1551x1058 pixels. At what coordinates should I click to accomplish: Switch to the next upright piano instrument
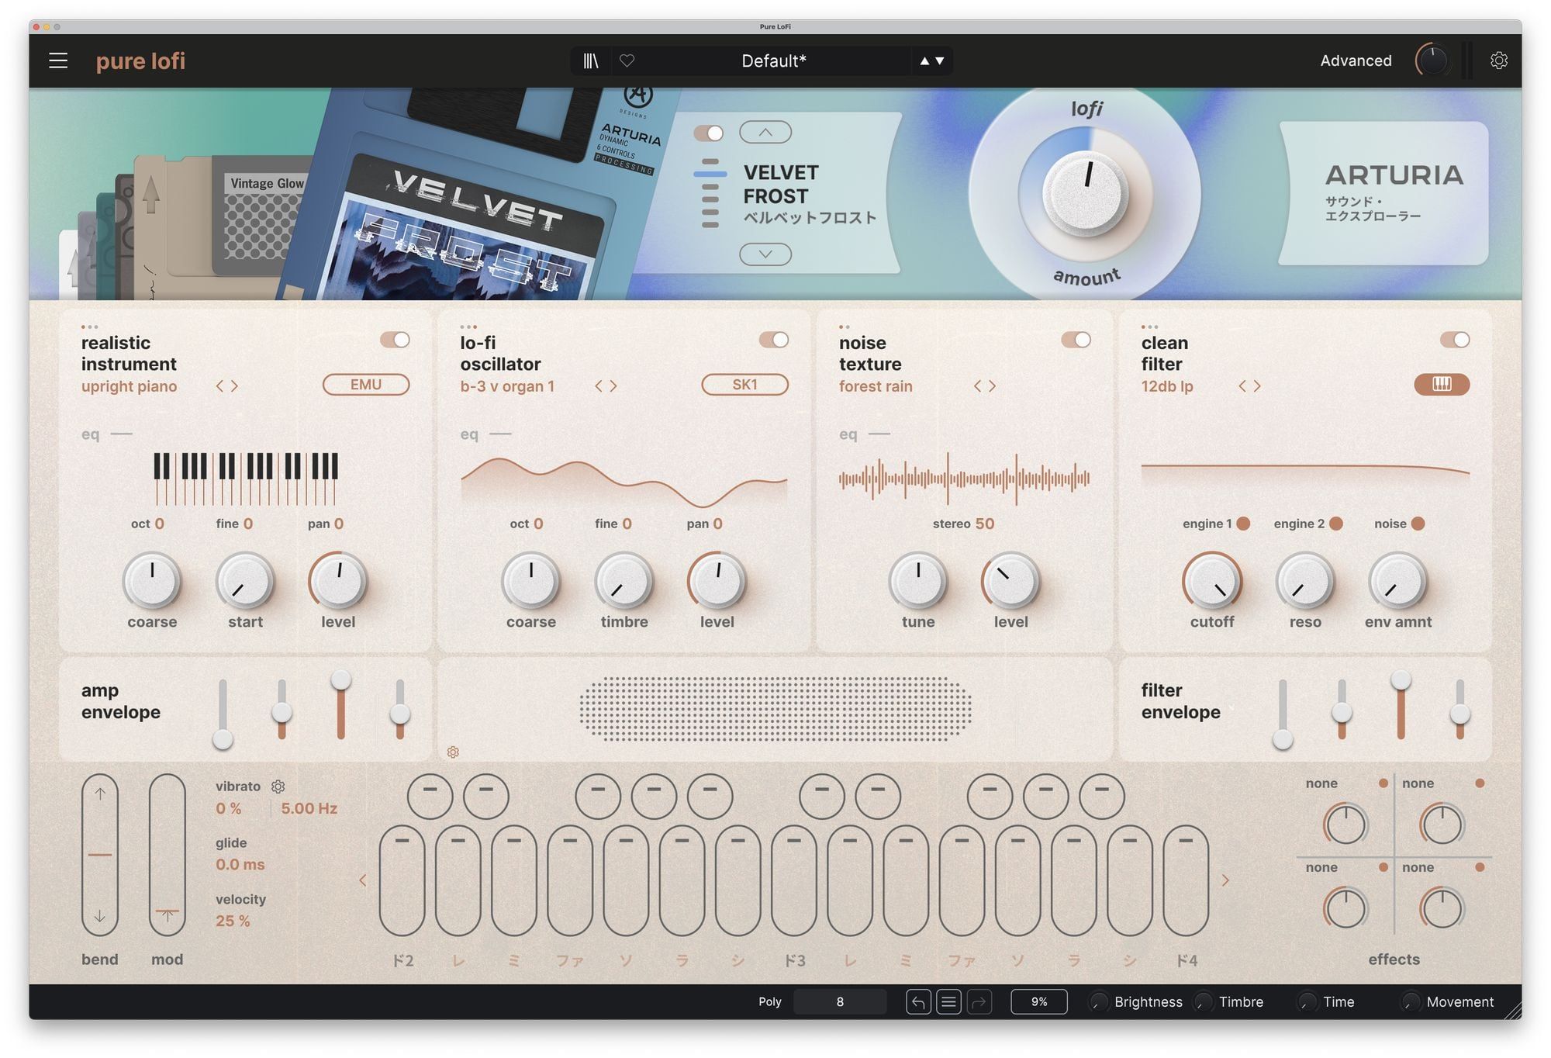pyautogui.click(x=234, y=386)
